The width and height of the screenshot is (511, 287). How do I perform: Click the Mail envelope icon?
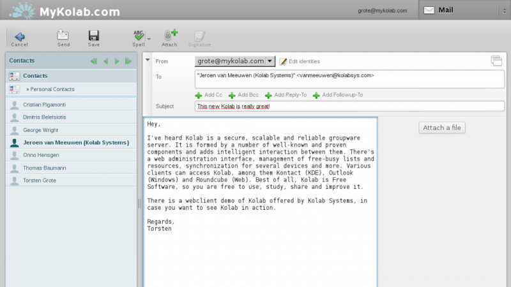tap(429, 10)
